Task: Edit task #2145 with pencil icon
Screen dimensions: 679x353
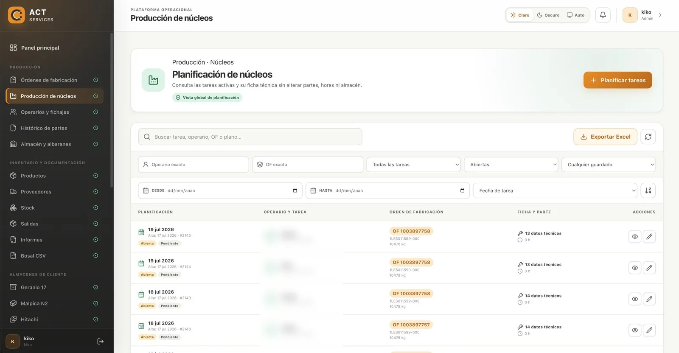Action: click(x=649, y=237)
